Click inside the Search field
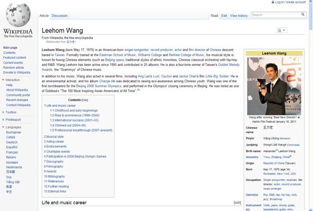The height and width of the screenshot is (211, 313). pyautogui.click(x=276, y=15)
